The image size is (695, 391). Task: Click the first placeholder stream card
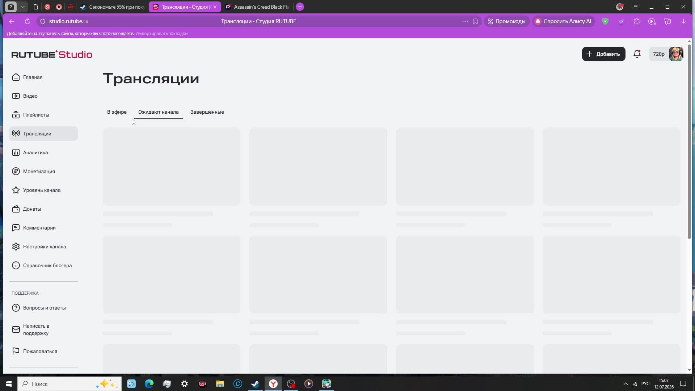(172, 166)
